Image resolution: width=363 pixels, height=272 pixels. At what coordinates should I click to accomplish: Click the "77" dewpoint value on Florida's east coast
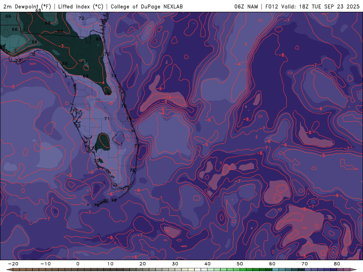coord(137,146)
